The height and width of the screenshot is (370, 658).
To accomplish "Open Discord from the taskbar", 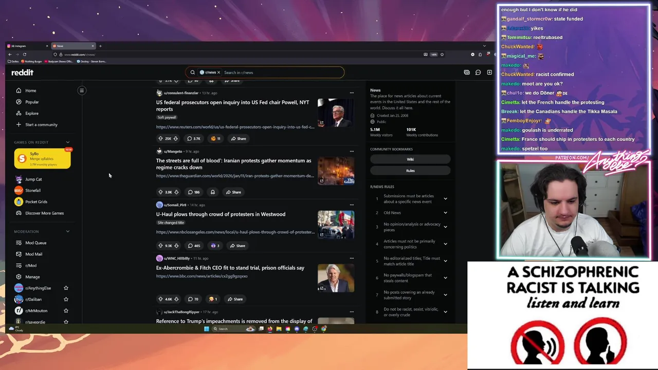I will (297, 329).
